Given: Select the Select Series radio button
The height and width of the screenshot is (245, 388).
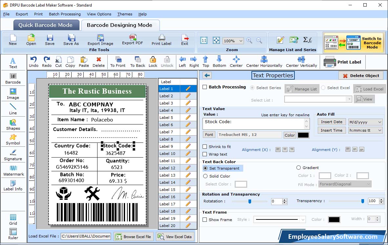Looking at the screenshot, I should tap(252, 88).
